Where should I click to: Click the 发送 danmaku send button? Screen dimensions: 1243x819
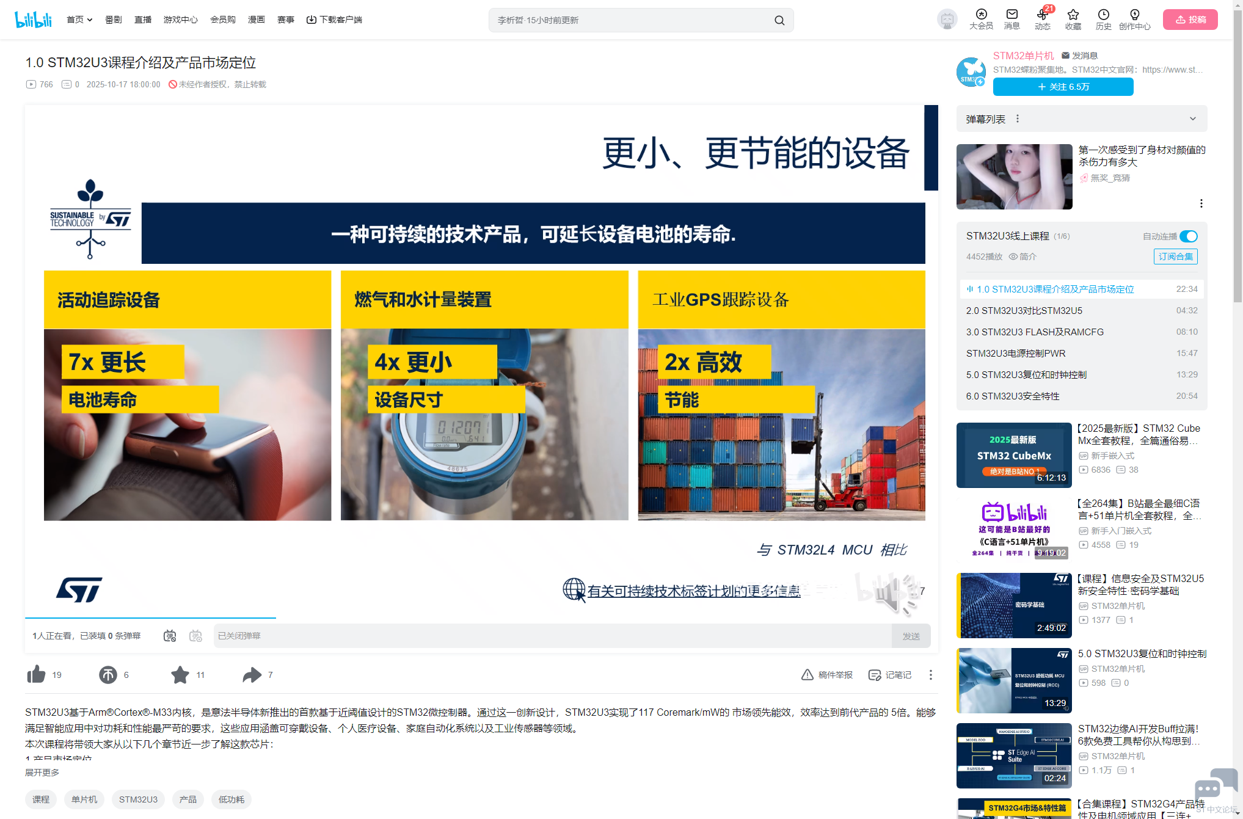[911, 636]
